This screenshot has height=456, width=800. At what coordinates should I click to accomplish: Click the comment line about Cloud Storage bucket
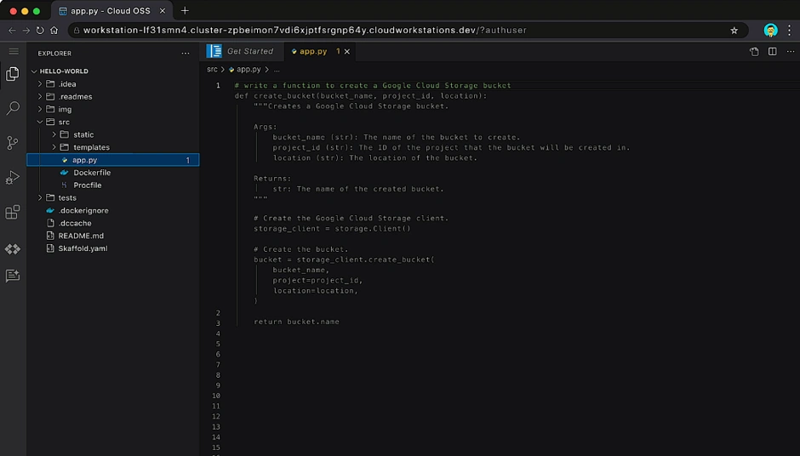[373, 86]
